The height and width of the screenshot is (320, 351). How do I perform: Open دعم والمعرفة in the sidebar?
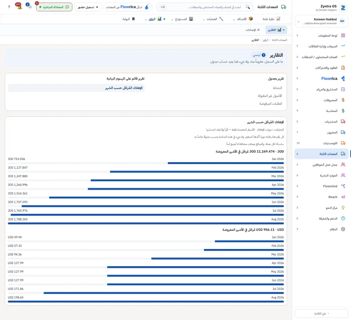(321, 218)
